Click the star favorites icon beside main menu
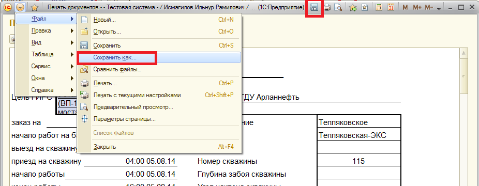Image resolution: width=479 pixels, height=186 pixels. click(x=35, y=8)
